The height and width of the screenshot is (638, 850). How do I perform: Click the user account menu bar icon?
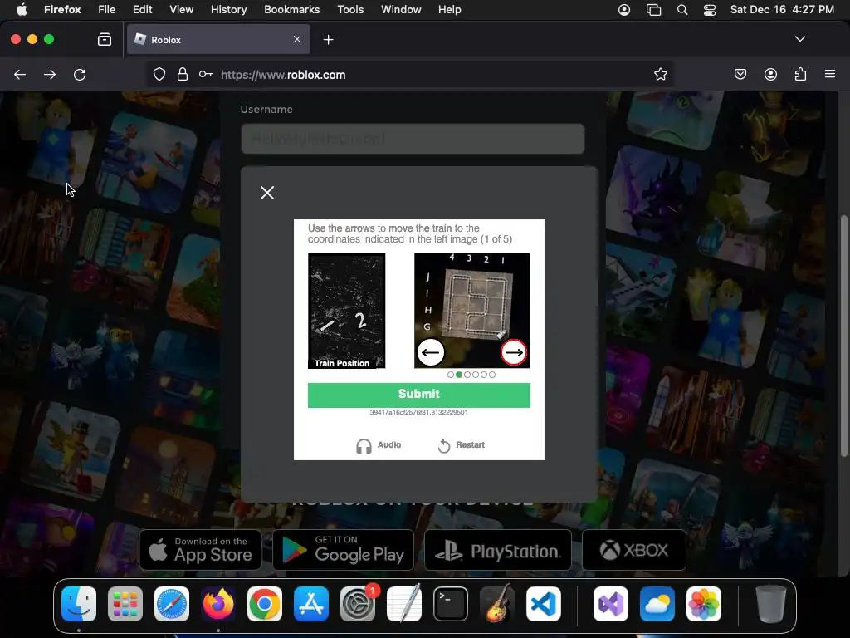click(624, 10)
